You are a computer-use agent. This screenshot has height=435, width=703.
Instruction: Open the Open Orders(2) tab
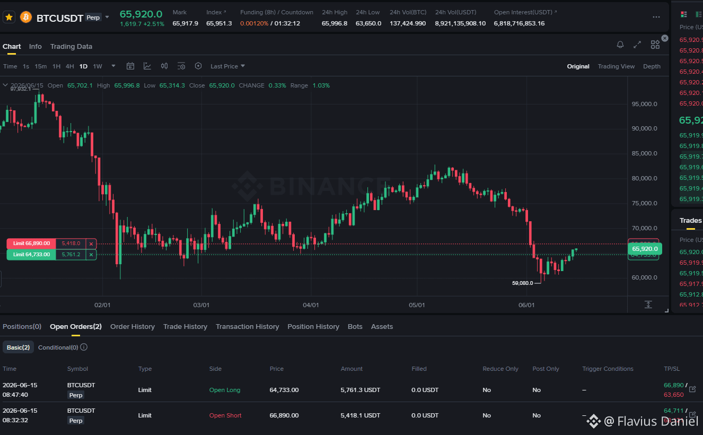pos(76,327)
